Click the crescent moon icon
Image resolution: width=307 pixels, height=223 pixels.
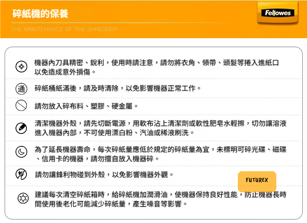coord(21,152)
